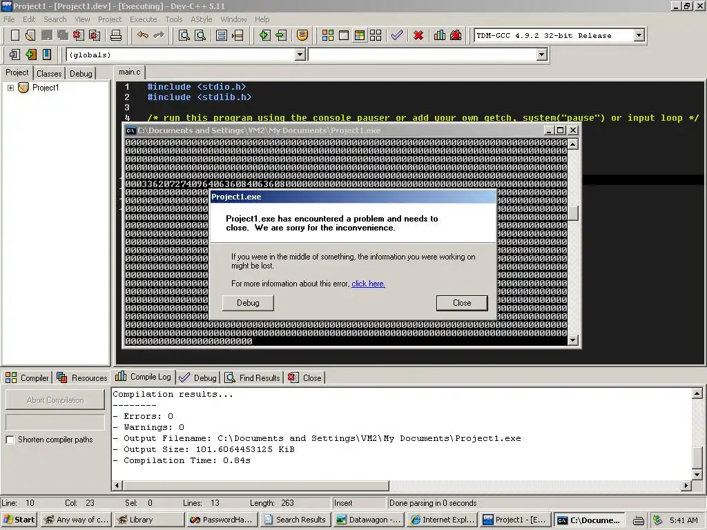This screenshot has height=530, width=707.
Task: Open the File menu
Action: [9, 19]
